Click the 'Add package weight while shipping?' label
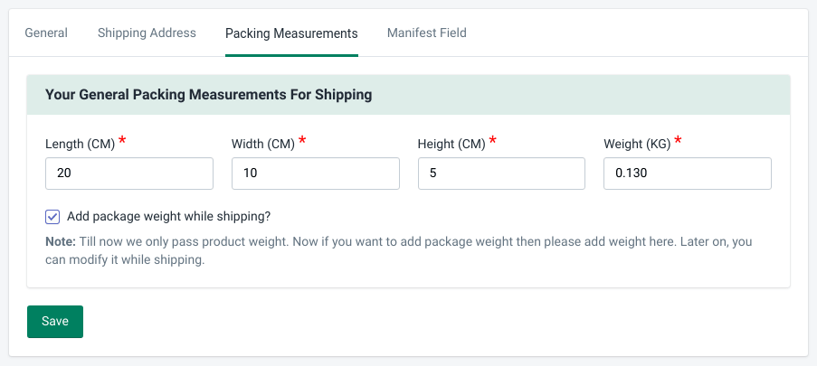Viewport: 817px width, 366px height. tap(169, 217)
